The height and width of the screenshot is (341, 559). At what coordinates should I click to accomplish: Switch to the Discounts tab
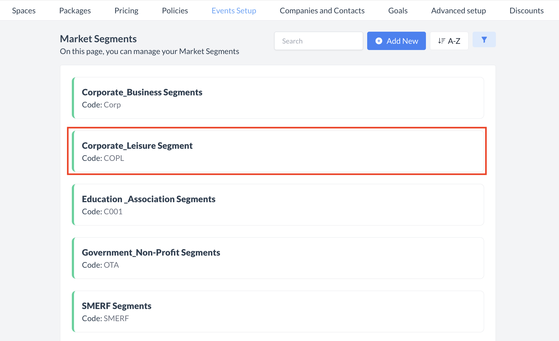[526, 11]
